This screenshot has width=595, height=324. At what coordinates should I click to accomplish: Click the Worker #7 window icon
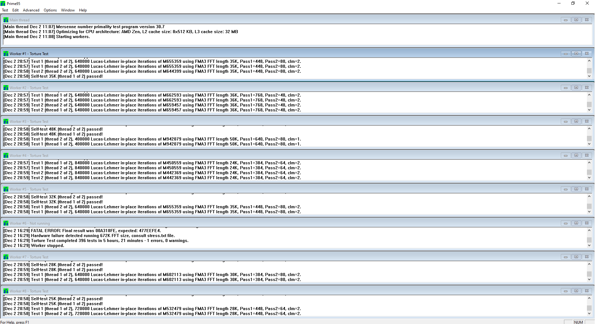click(x=6, y=257)
